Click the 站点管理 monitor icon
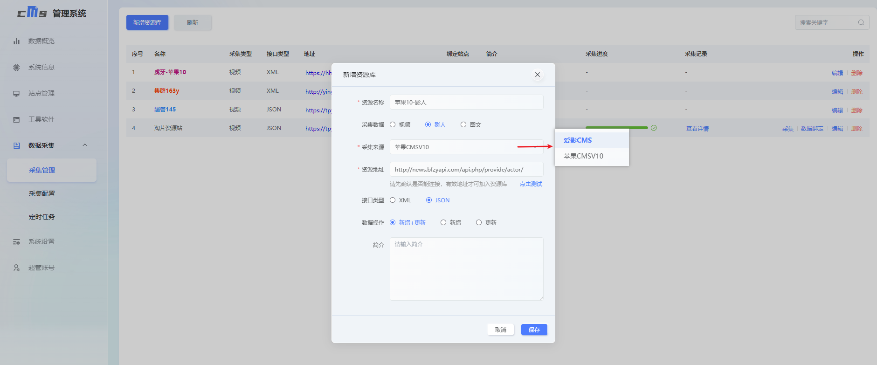877x365 pixels. 17,93
